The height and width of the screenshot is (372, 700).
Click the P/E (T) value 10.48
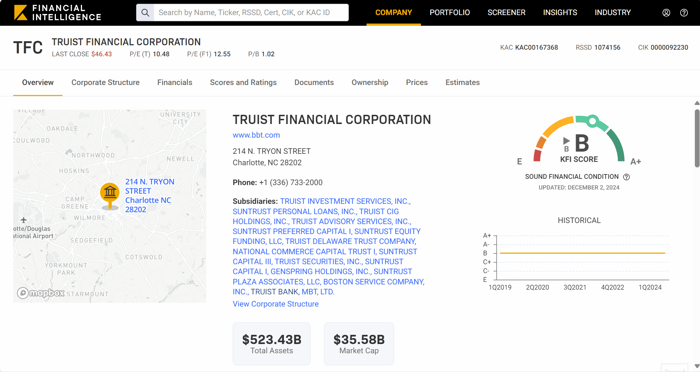click(x=161, y=54)
